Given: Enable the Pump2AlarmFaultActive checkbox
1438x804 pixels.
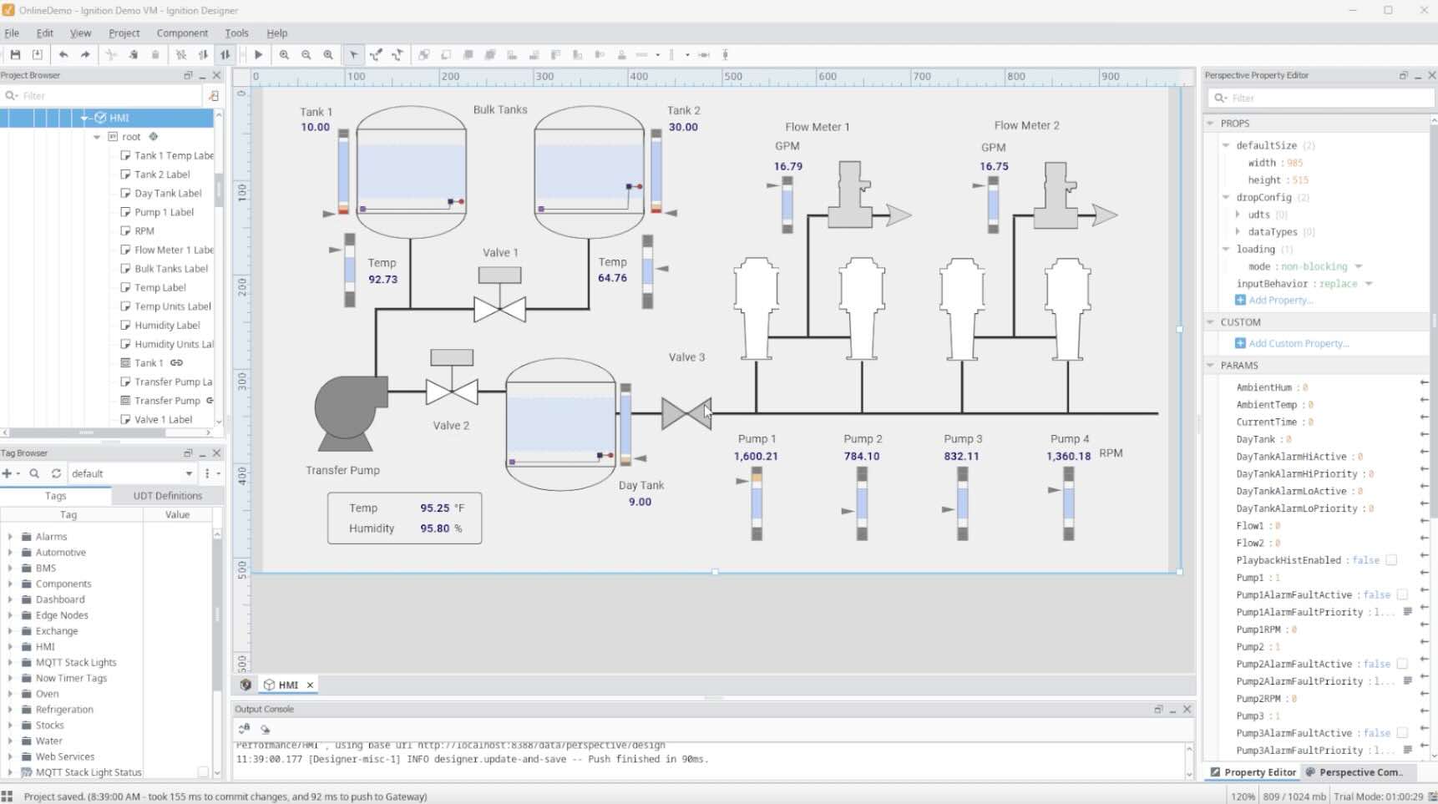Looking at the screenshot, I should 1402,664.
